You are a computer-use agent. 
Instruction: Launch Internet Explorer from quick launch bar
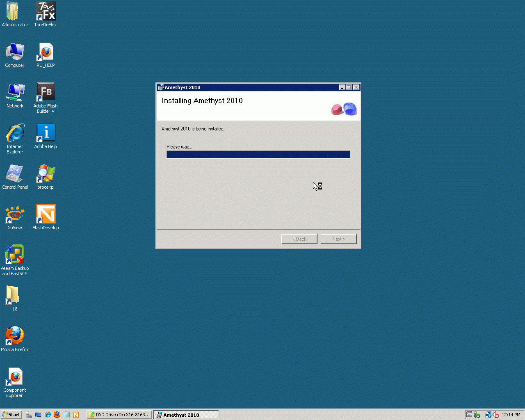pyautogui.click(x=48, y=415)
